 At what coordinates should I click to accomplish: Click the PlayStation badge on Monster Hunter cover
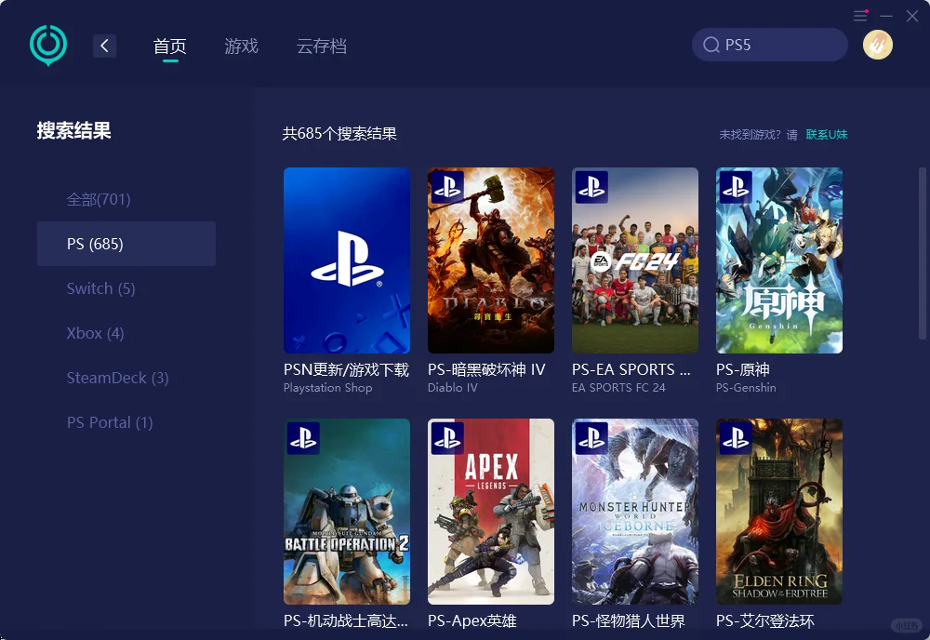pos(591,438)
